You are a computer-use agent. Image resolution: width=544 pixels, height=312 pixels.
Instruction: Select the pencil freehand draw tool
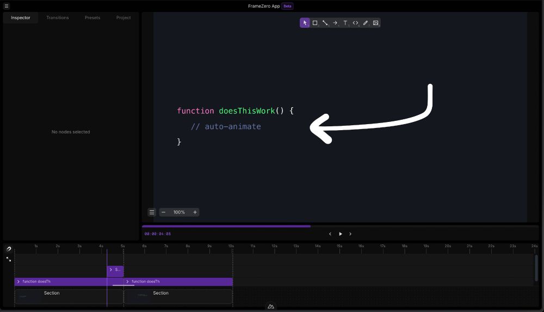pos(366,23)
